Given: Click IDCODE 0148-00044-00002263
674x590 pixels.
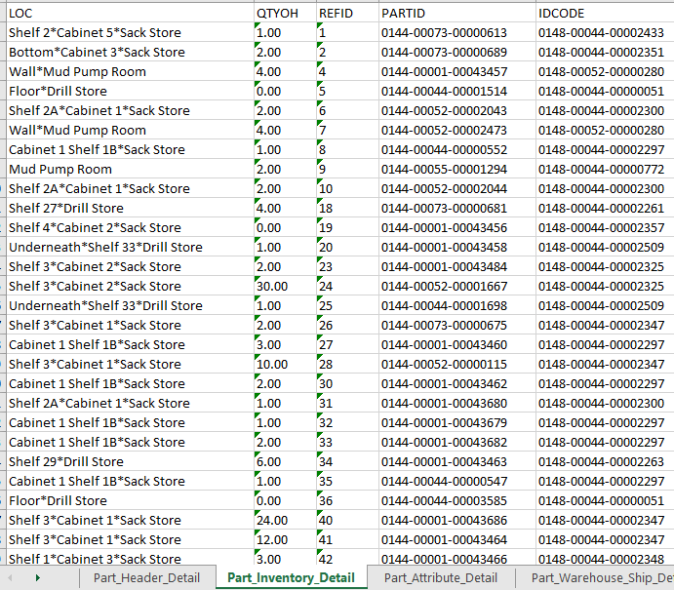Looking at the screenshot, I should pos(605,461).
